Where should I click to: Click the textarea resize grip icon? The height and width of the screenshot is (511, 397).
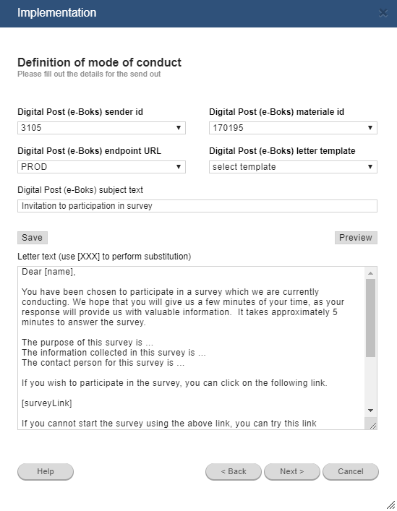373,425
